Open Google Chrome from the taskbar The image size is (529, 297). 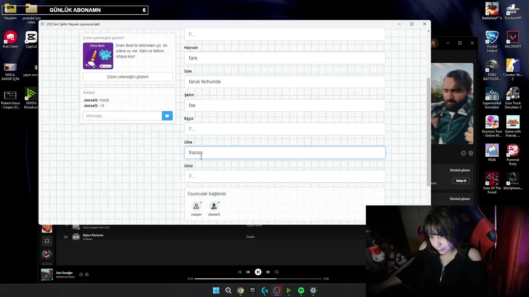[x=241, y=290]
